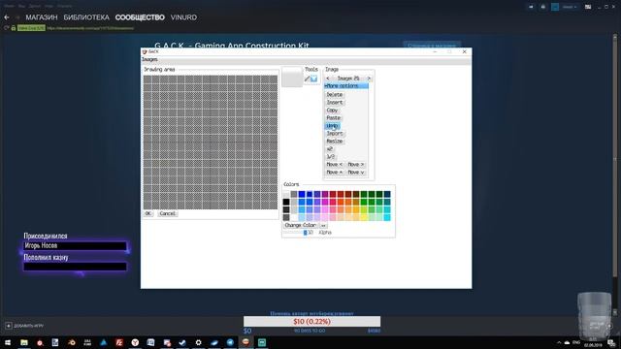This screenshot has height=349, width=621.
Task: Open the БИБЛИОТЕКА tab in Steam
Action: pyautogui.click(x=86, y=17)
